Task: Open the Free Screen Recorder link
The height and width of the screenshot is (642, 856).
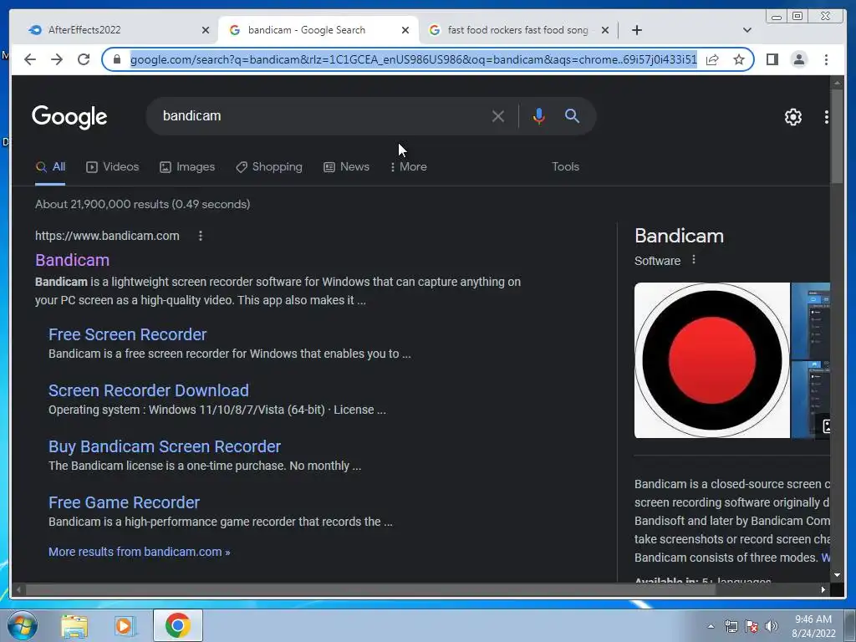Action: [127, 334]
